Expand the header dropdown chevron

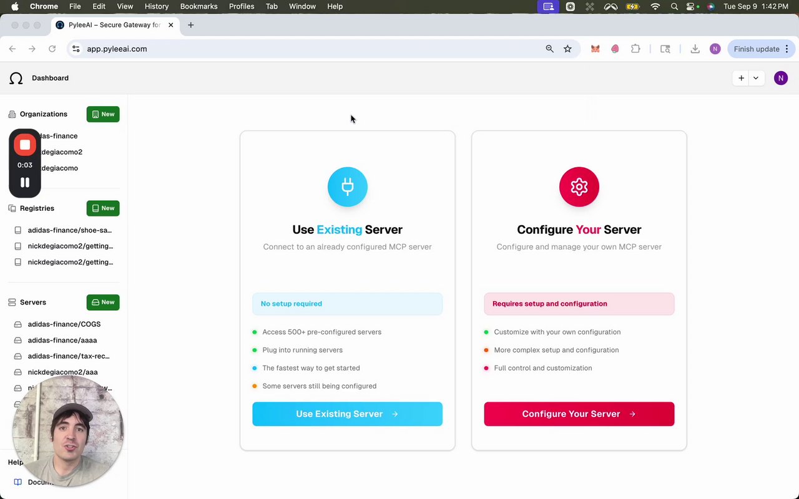(x=756, y=78)
